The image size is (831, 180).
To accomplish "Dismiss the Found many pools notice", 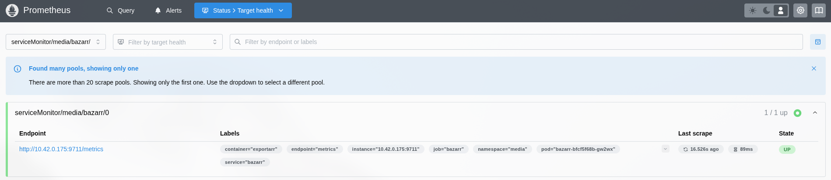I will 814,68.
